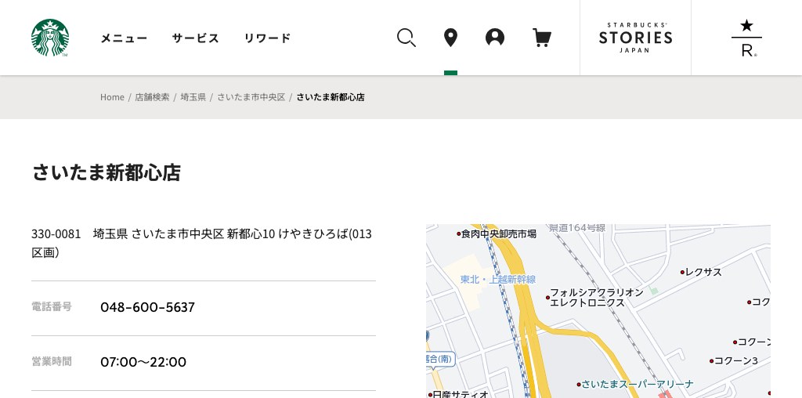Viewport: 802px width, 398px height.
Task: Go to 埼玉県 breadcrumb
Action: coord(193,97)
